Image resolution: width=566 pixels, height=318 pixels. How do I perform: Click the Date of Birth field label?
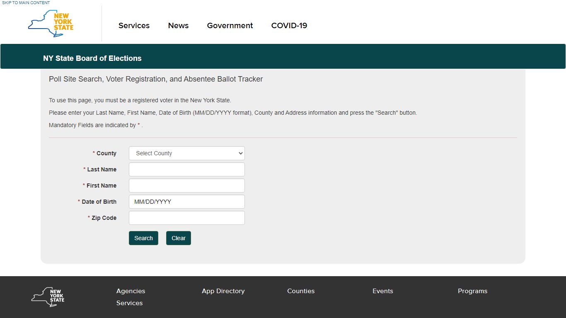click(x=97, y=202)
